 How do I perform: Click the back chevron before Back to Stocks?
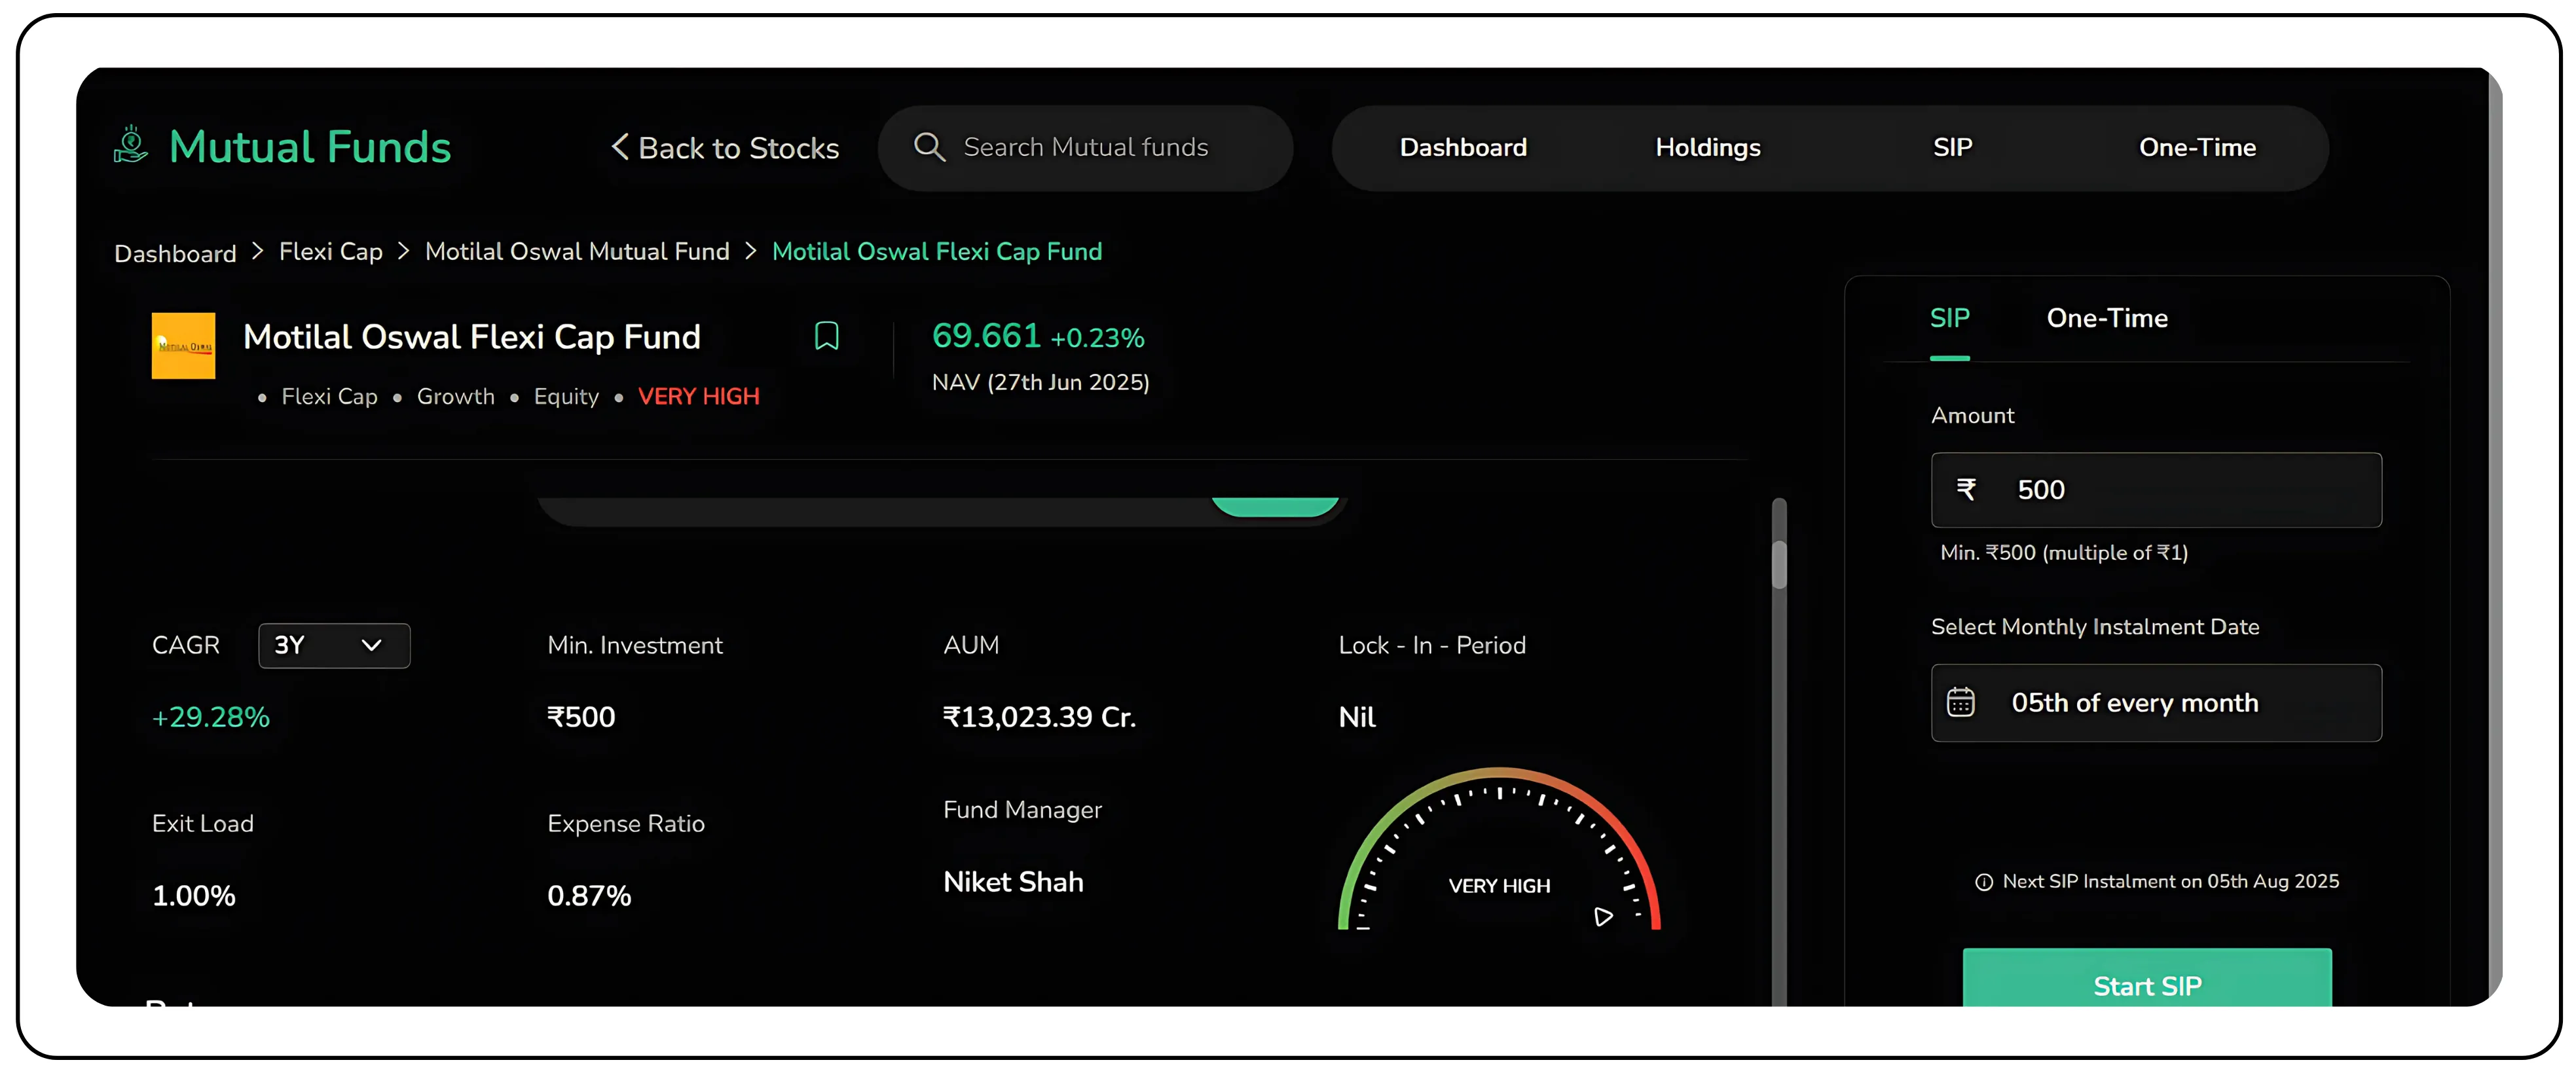(620, 147)
